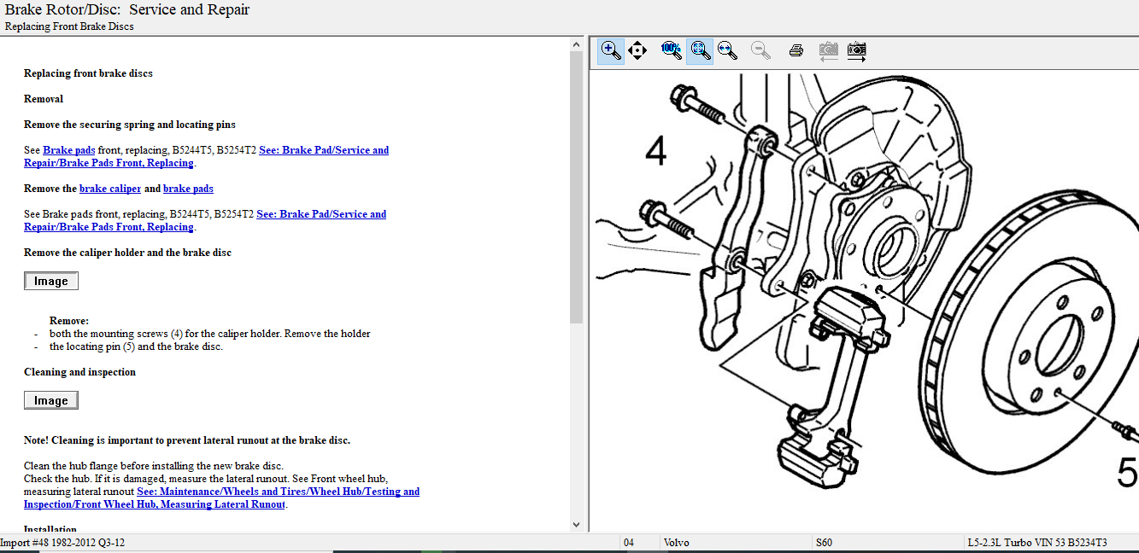Screen dimensions: 1139x553
Task: Click the text pane scrollbar thumb
Action: click(576, 188)
